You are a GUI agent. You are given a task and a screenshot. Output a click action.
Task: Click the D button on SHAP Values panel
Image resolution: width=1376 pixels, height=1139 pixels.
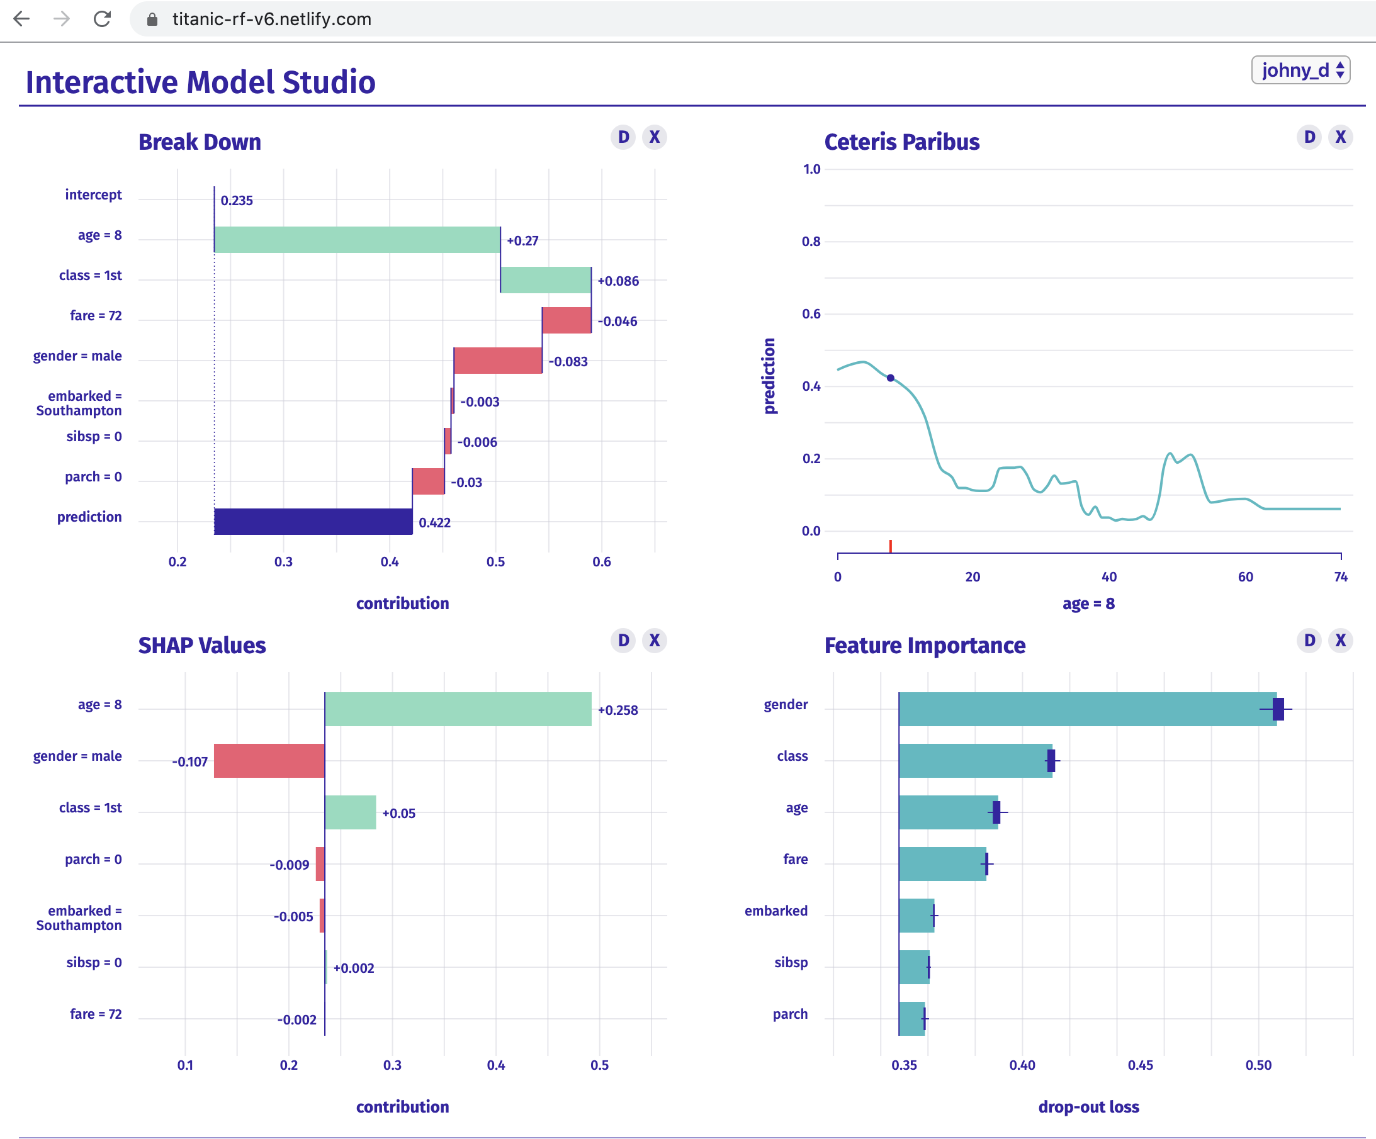click(623, 640)
